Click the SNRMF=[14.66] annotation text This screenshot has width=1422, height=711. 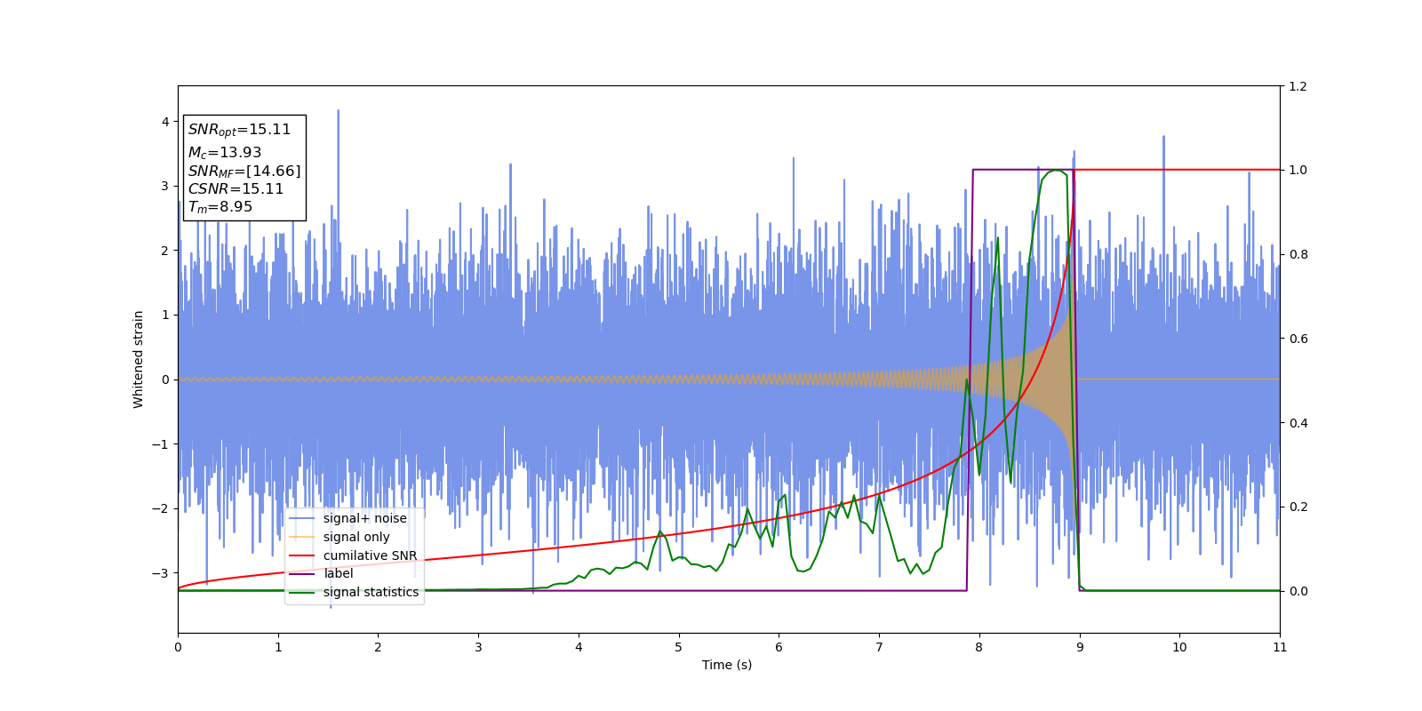pyautogui.click(x=244, y=171)
